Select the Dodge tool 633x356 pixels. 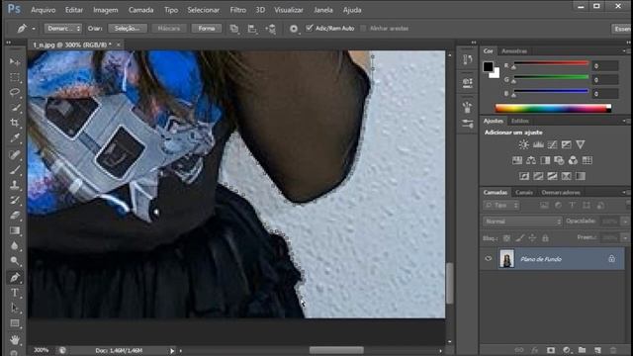[x=15, y=261]
